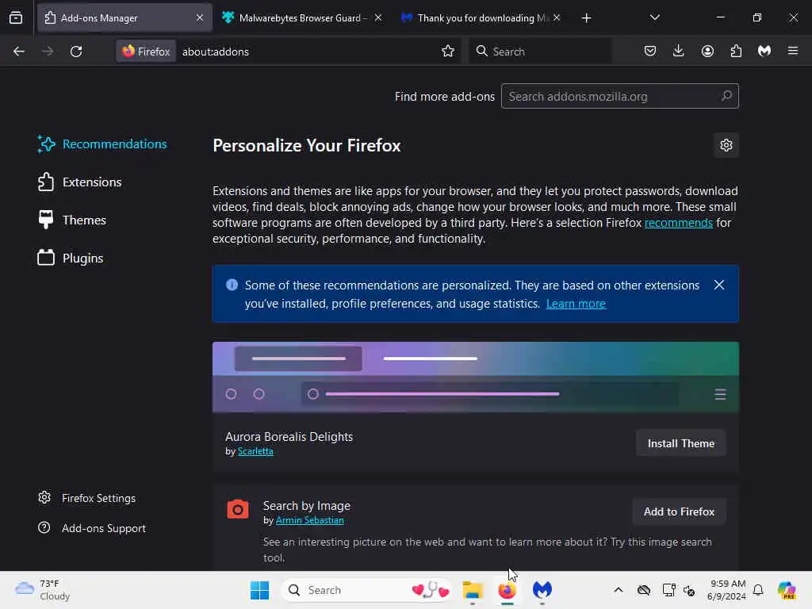Close the Add-ons Manager tab
This screenshot has height=609, width=812.
click(x=200, y=18)
